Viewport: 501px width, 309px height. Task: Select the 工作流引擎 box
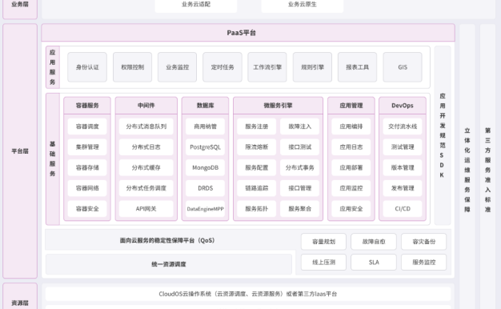(267, 67)
